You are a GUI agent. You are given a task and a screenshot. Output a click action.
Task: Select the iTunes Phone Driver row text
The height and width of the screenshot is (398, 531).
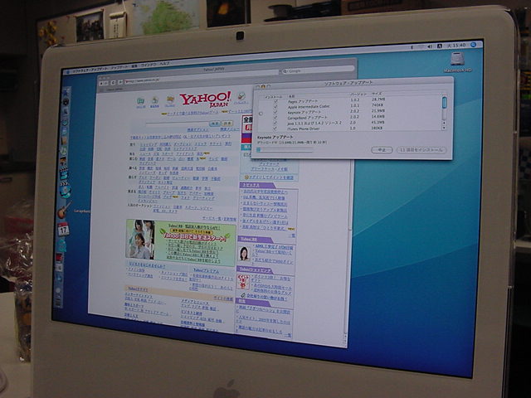(x=304, y=129)
